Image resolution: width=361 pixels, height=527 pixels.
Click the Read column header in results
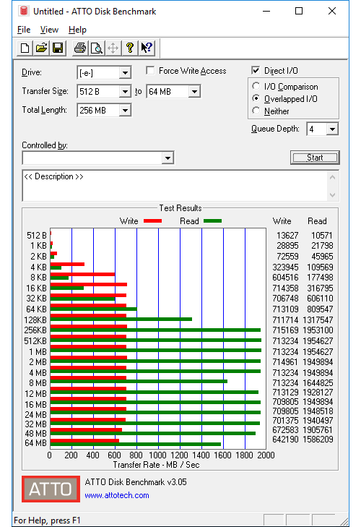317,220
